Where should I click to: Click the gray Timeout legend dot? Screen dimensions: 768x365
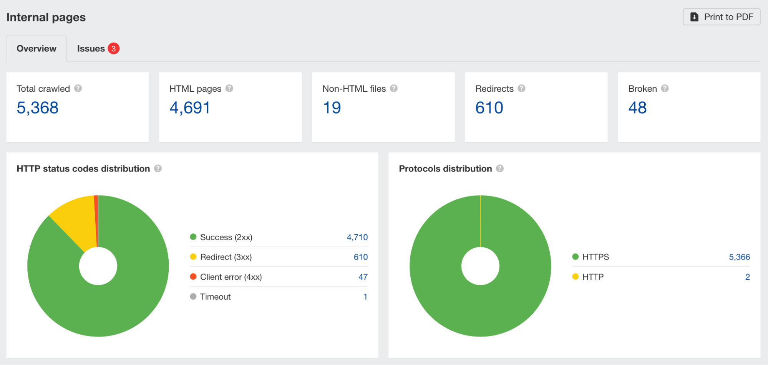pyautogui.click(x=193, y=296)
